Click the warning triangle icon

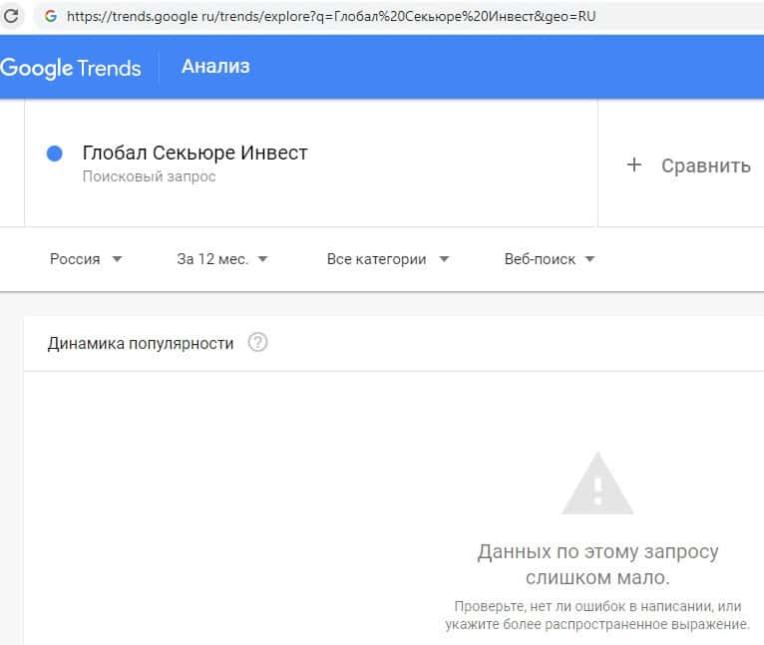597,484
